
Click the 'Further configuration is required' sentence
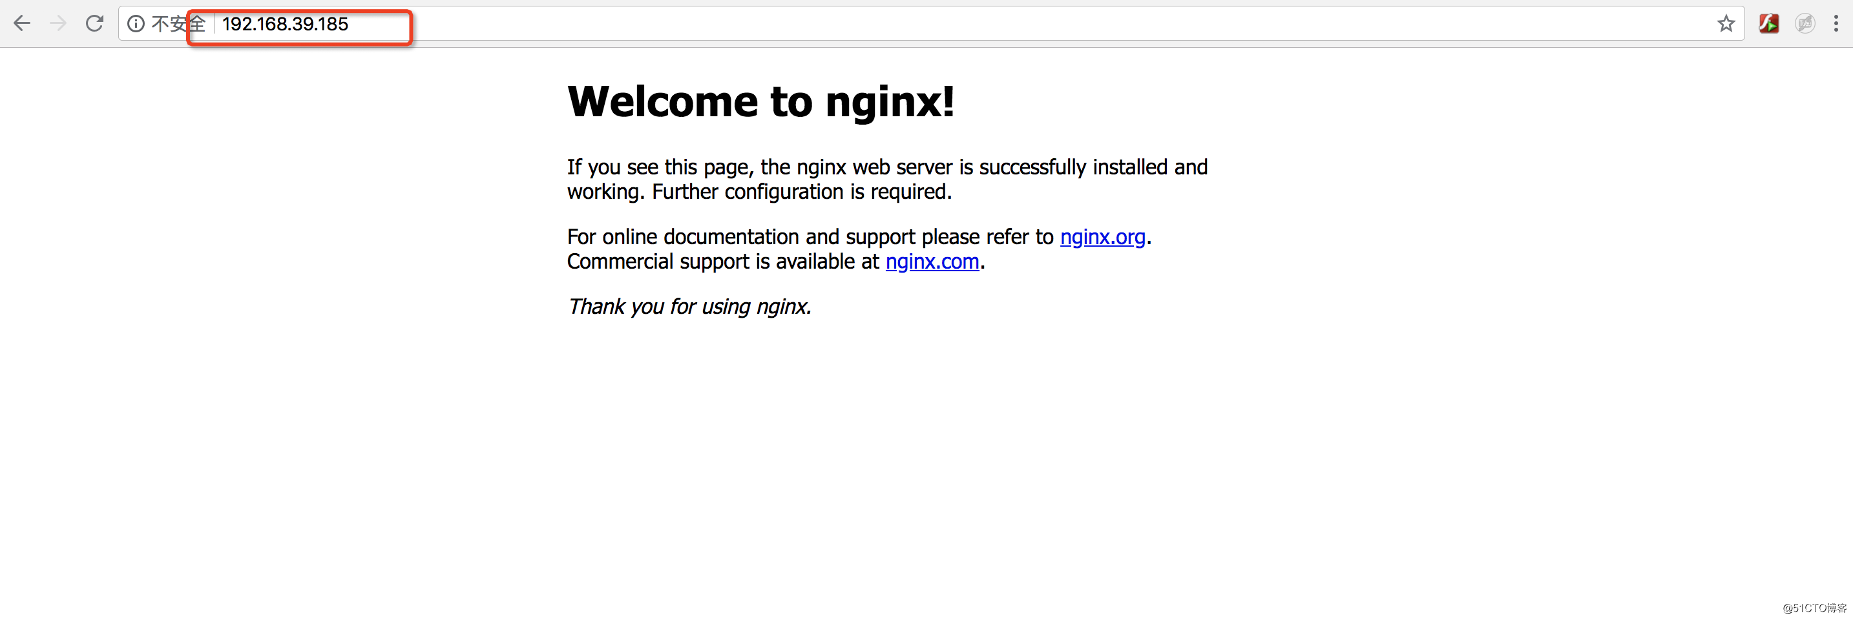801,192
